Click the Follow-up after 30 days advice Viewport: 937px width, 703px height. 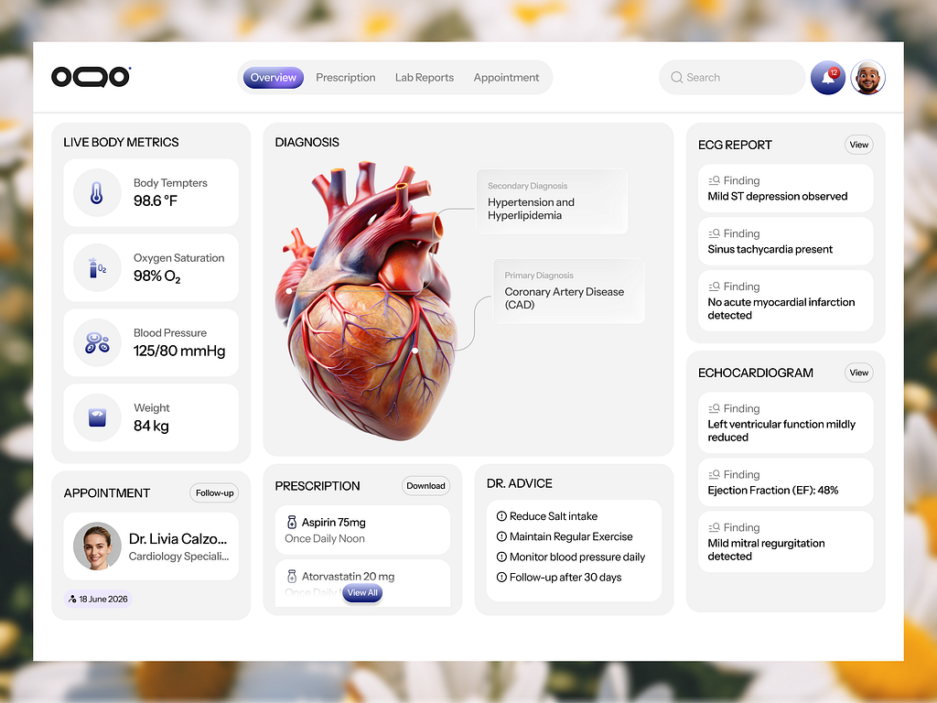pos(565,577)
